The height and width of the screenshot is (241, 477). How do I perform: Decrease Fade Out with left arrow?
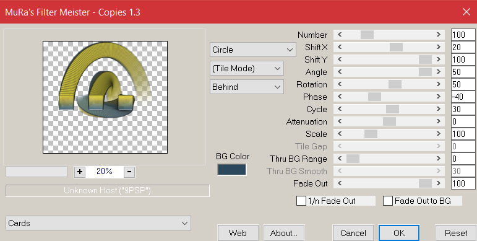[x=340, y=183]
